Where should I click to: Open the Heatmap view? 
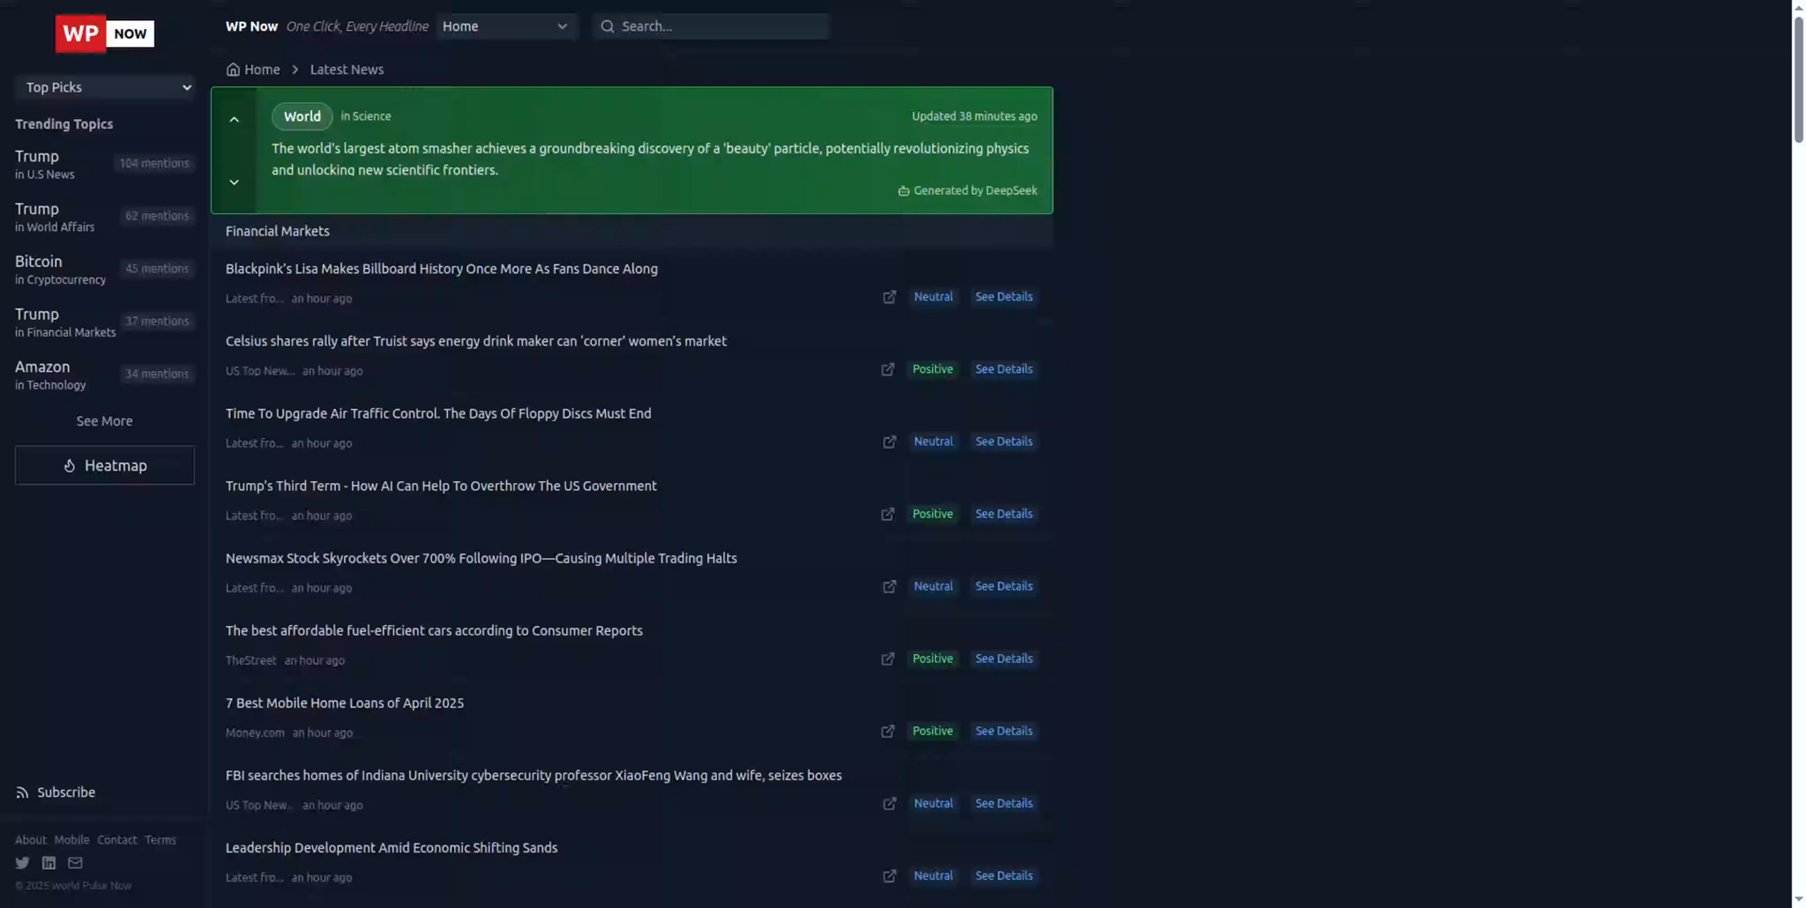[x=105, y=465]
